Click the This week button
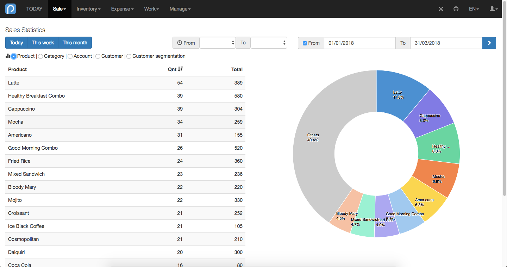The width and height of the screenshot is (507, 267). (x=43, y=43)
